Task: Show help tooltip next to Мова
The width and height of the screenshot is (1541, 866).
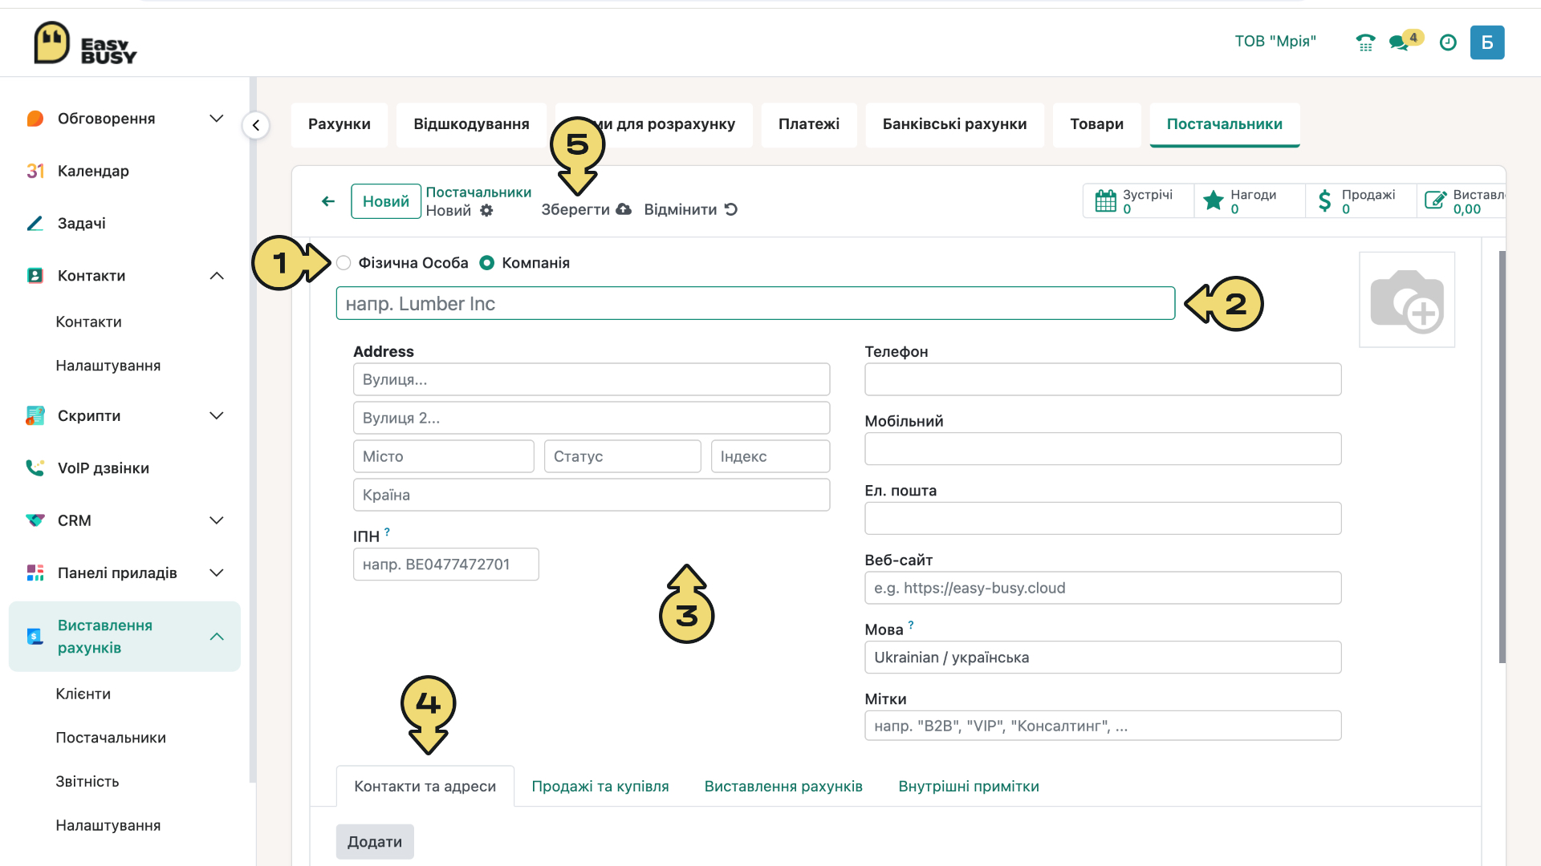Action: pos(911,625)
